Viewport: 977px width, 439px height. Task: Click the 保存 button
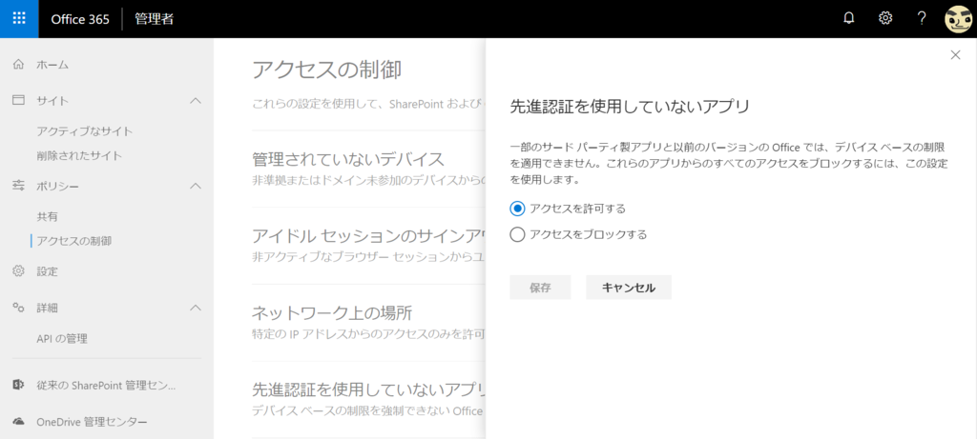point(540,288)
